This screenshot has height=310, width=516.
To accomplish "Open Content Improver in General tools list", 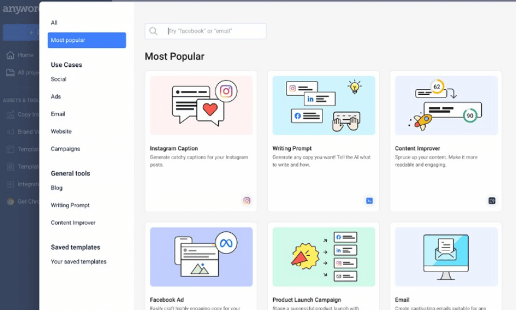I will coord(73,223).
